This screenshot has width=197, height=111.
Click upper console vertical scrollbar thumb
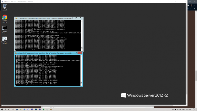coord(82,48)
